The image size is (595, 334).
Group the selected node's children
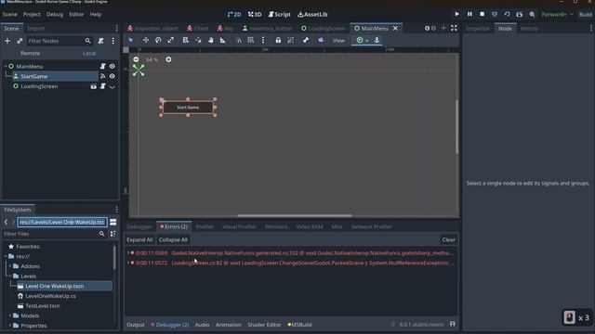tap(291, 40)
